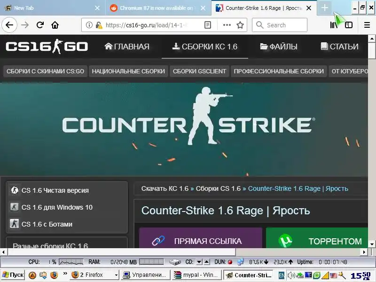Click icon beside CS 1.6 с Ботами

(x=14, y=224)
